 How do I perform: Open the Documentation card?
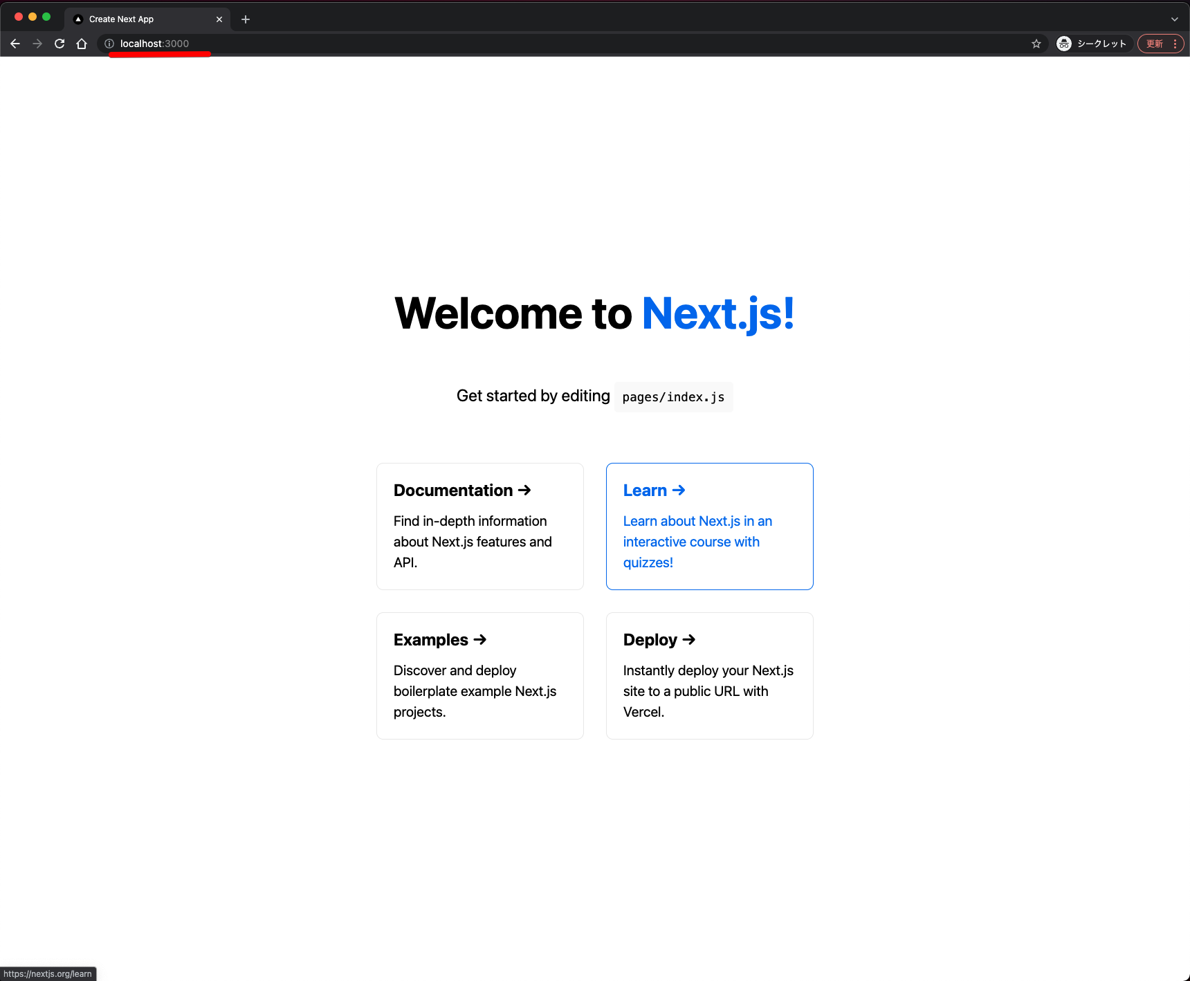point(480,526)
